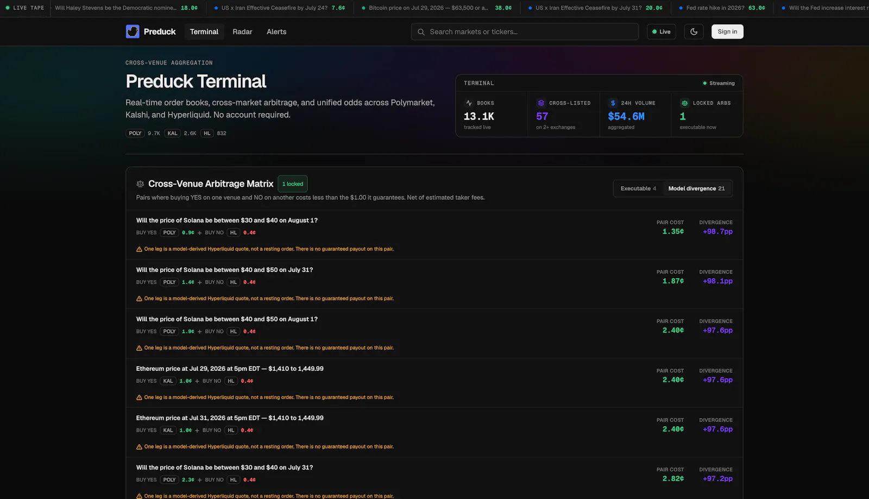
Task: Click plus icon in Ethereum Jul 29 row
Action: 197,381
